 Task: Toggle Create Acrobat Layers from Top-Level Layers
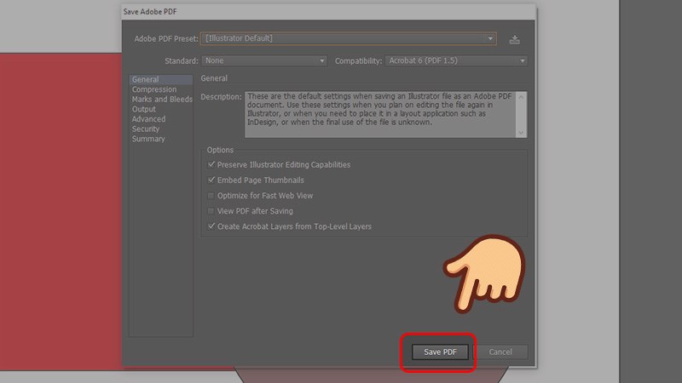point(211,226)
